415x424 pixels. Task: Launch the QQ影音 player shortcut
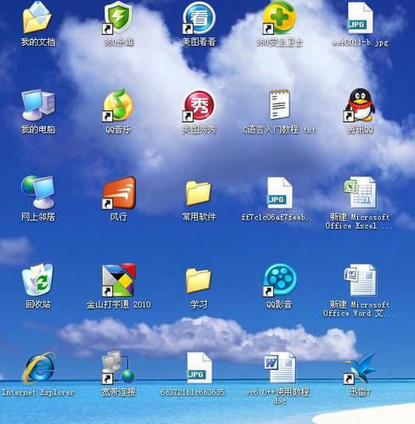click(279, 280)
